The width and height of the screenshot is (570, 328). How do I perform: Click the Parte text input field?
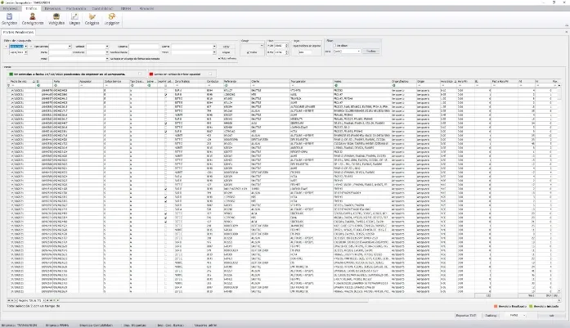coord(60,52)
